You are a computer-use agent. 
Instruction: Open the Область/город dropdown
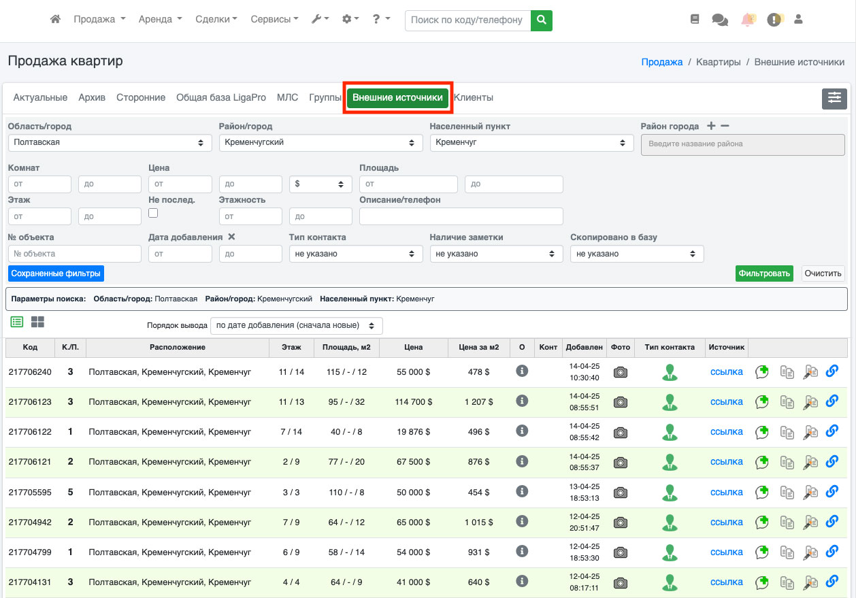coord(109,143)
